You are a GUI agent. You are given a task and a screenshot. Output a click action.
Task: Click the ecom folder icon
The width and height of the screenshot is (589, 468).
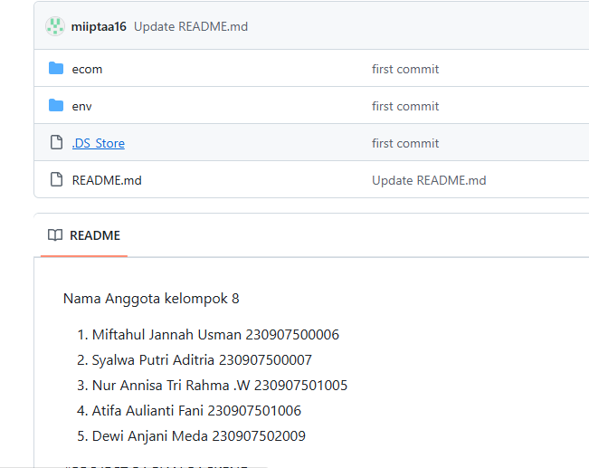56,69
